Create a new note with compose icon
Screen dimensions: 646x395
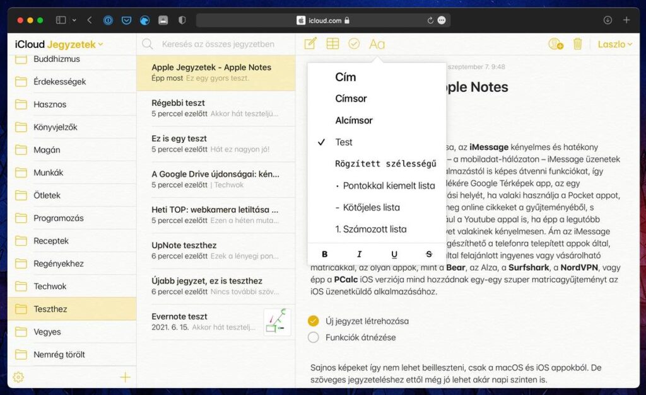(310, 43)
